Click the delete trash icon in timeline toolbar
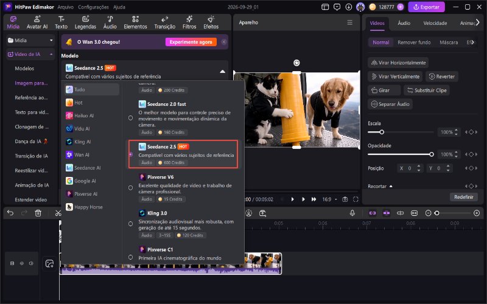 [38, 213]
